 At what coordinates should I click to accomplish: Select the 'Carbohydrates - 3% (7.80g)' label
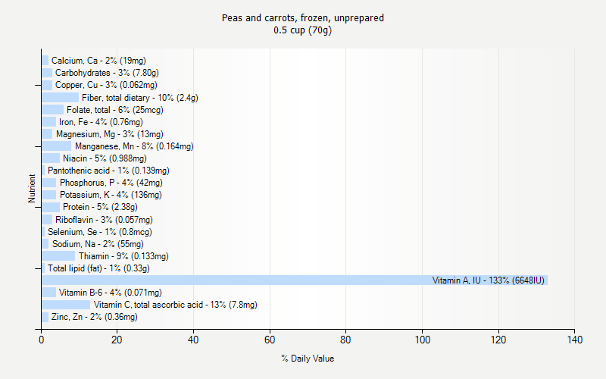107,73
